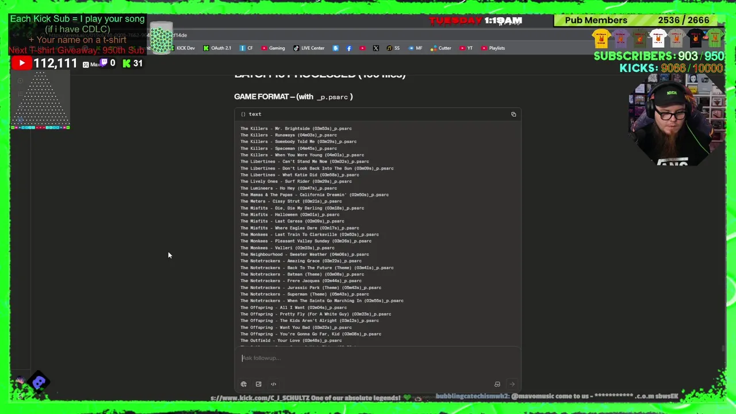The height and width of the screenshot is (414, 736).
Task: Select 'The Misfits - Halloween' line
Action: click(x=290, y=215)
